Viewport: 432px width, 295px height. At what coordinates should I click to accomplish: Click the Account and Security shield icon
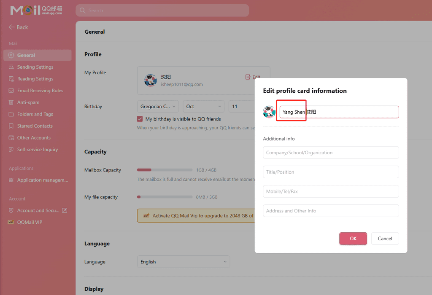[x=11, y=211]
